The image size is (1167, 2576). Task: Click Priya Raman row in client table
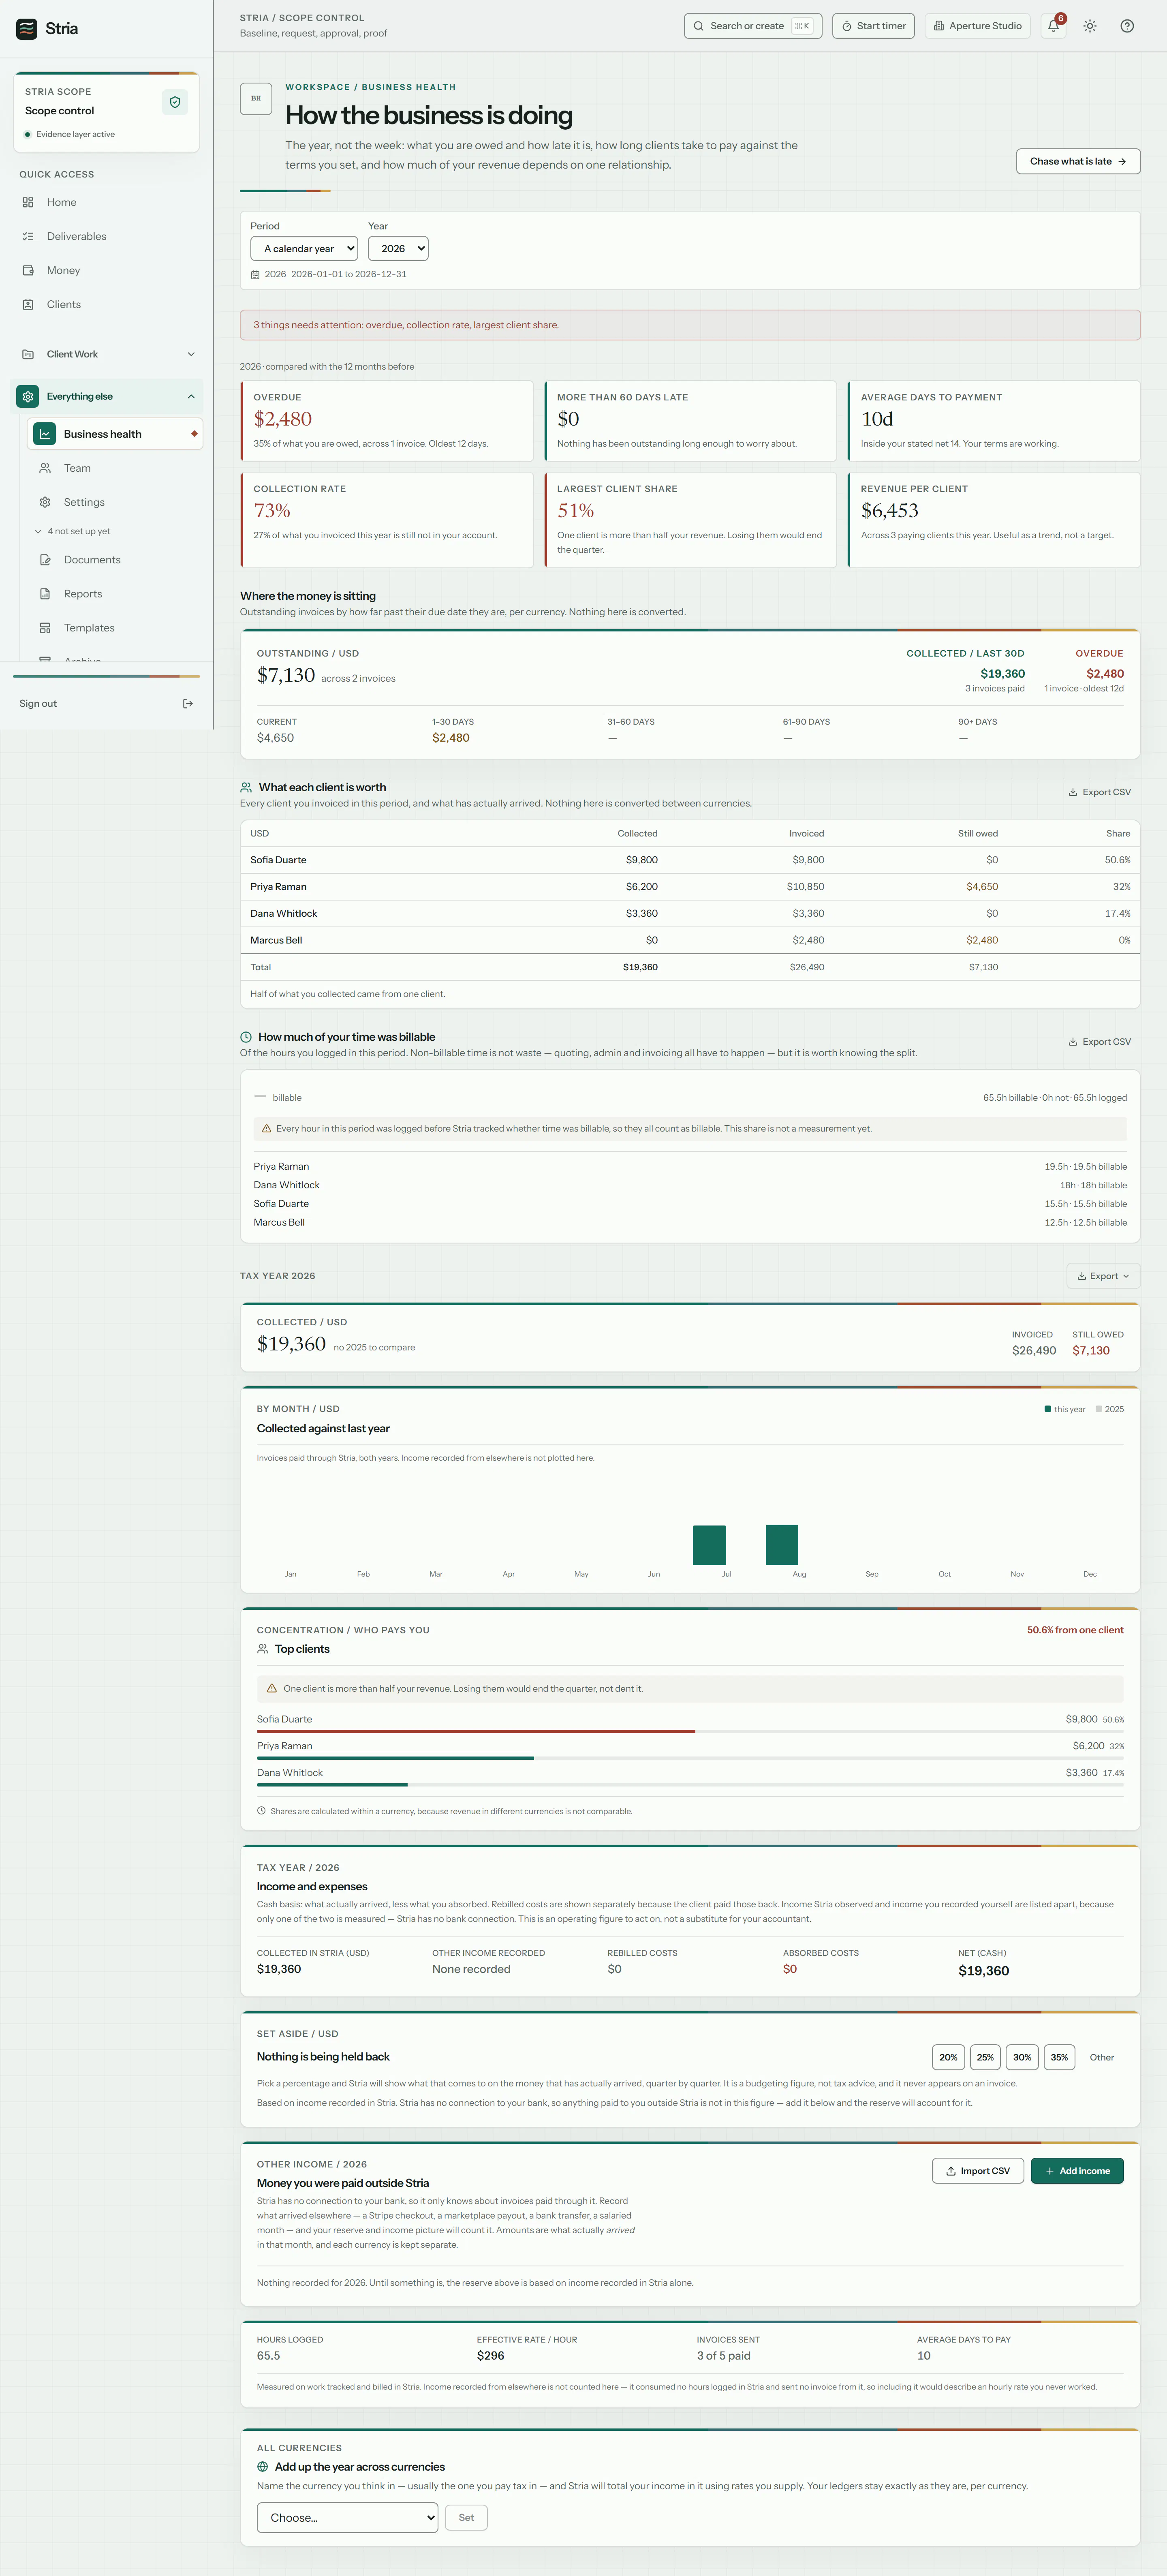pyautogui.click(x=690, y=887)
